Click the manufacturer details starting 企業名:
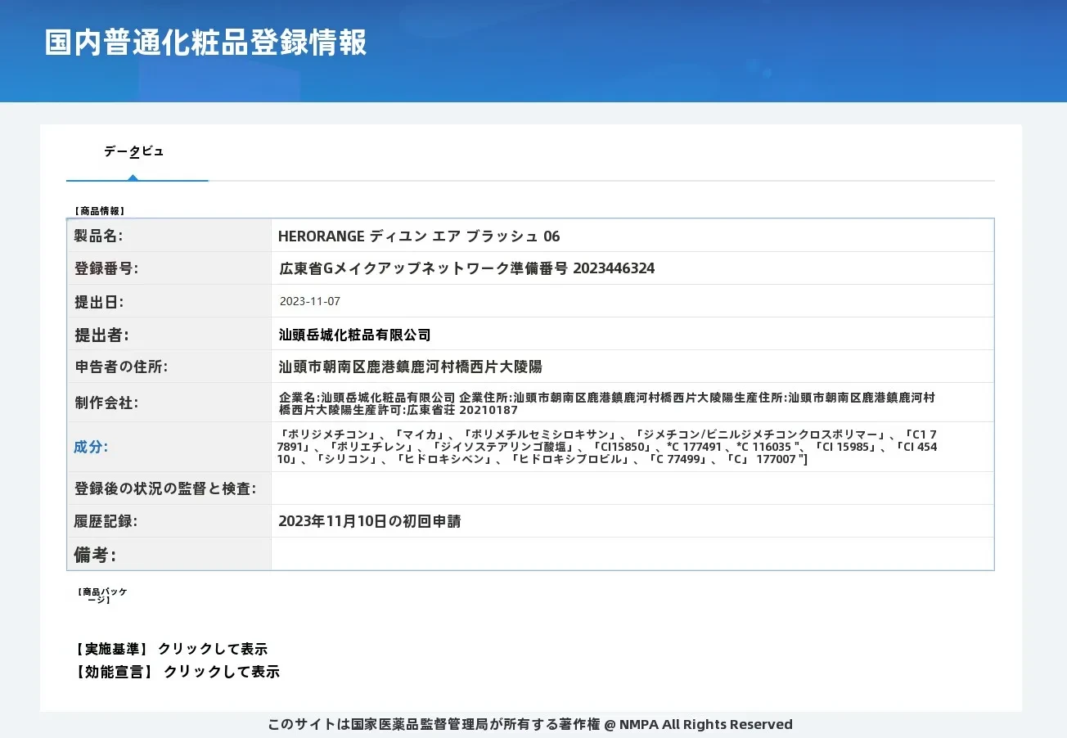The image size is (1067, 738). (607, 403)
